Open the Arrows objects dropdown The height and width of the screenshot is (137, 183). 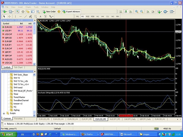point(51,16)
